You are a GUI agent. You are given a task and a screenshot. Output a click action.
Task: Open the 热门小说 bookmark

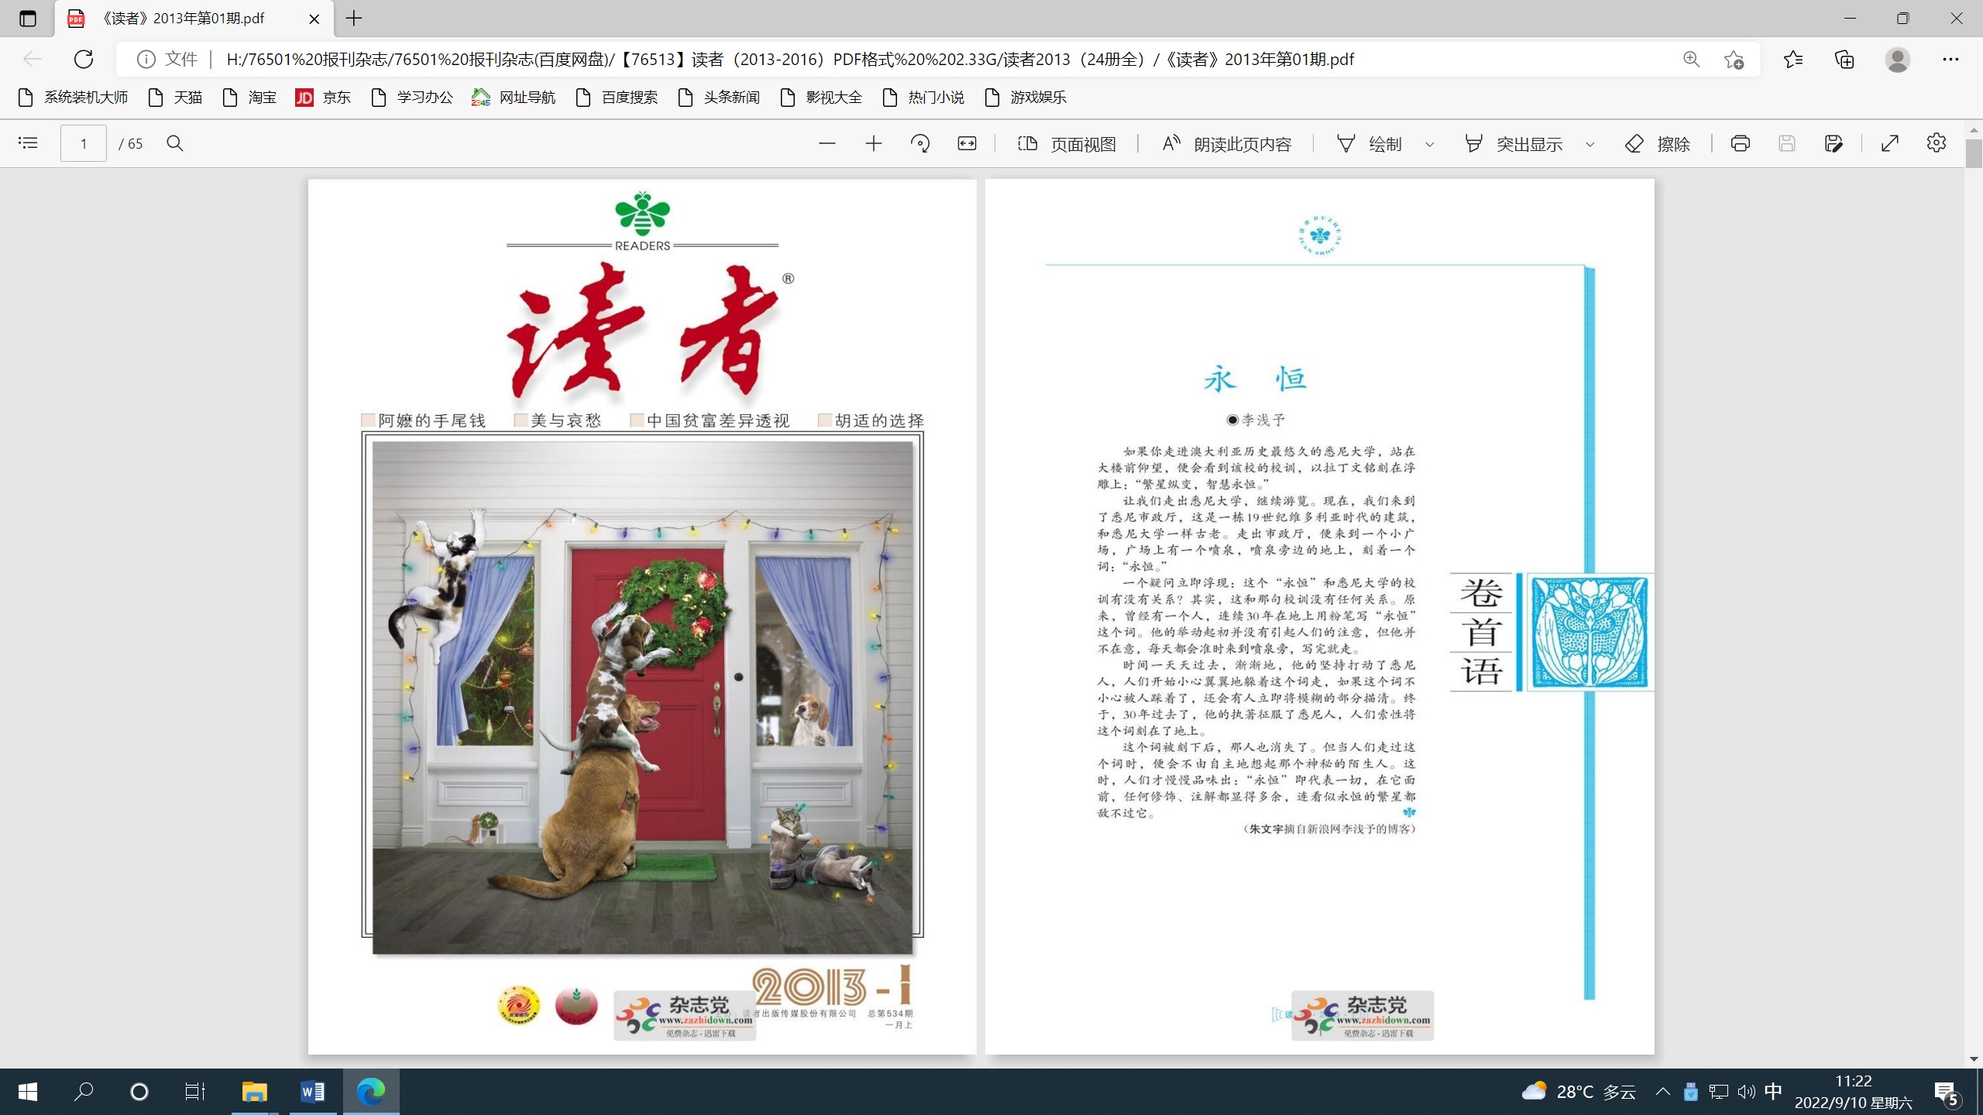[923, 98]
